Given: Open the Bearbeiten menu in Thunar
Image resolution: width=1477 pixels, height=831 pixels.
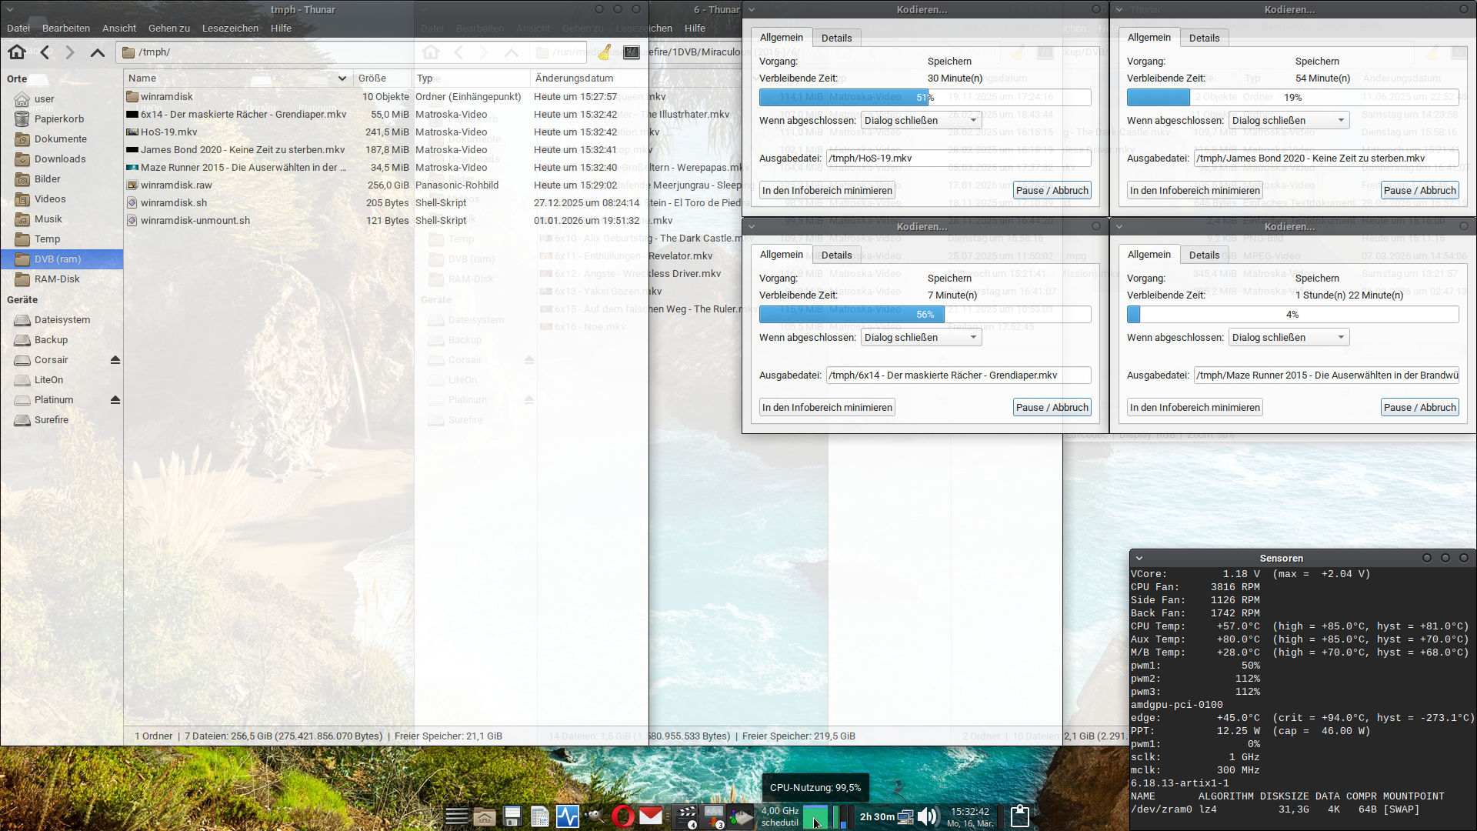Looking at the screenshot, I should [x=66, y=28].
